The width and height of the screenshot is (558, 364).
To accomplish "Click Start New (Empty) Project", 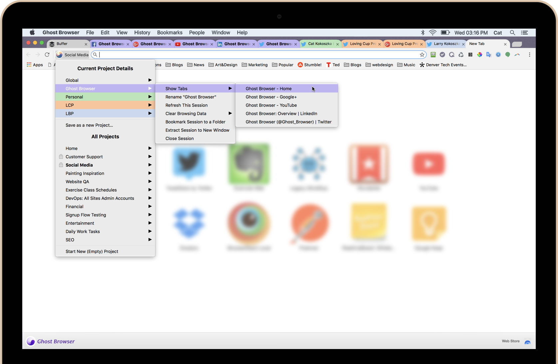I will point(105,251).
